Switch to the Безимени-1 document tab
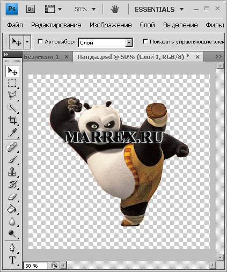This screenshot has width=227, height=272. [41, 57]
